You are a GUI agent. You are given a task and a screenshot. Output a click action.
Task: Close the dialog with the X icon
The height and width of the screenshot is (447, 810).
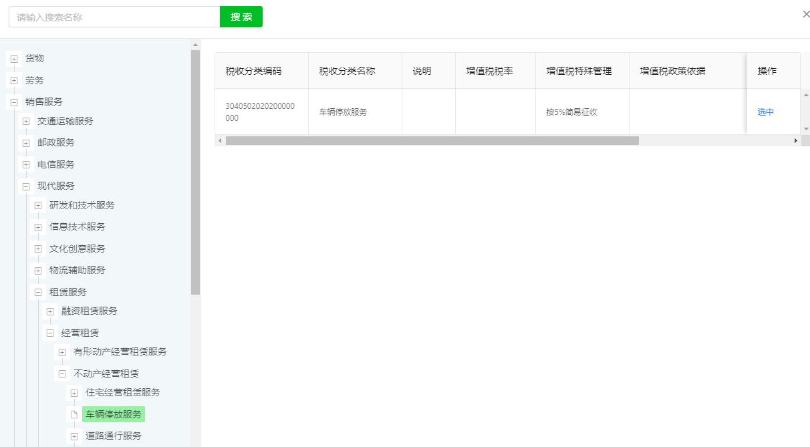(805, 14)
